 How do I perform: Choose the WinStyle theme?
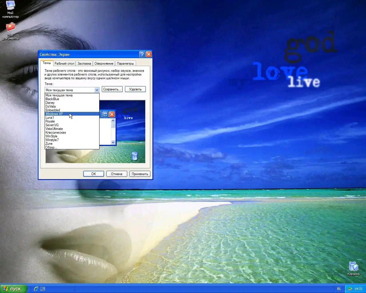click(x=72, y=136)
